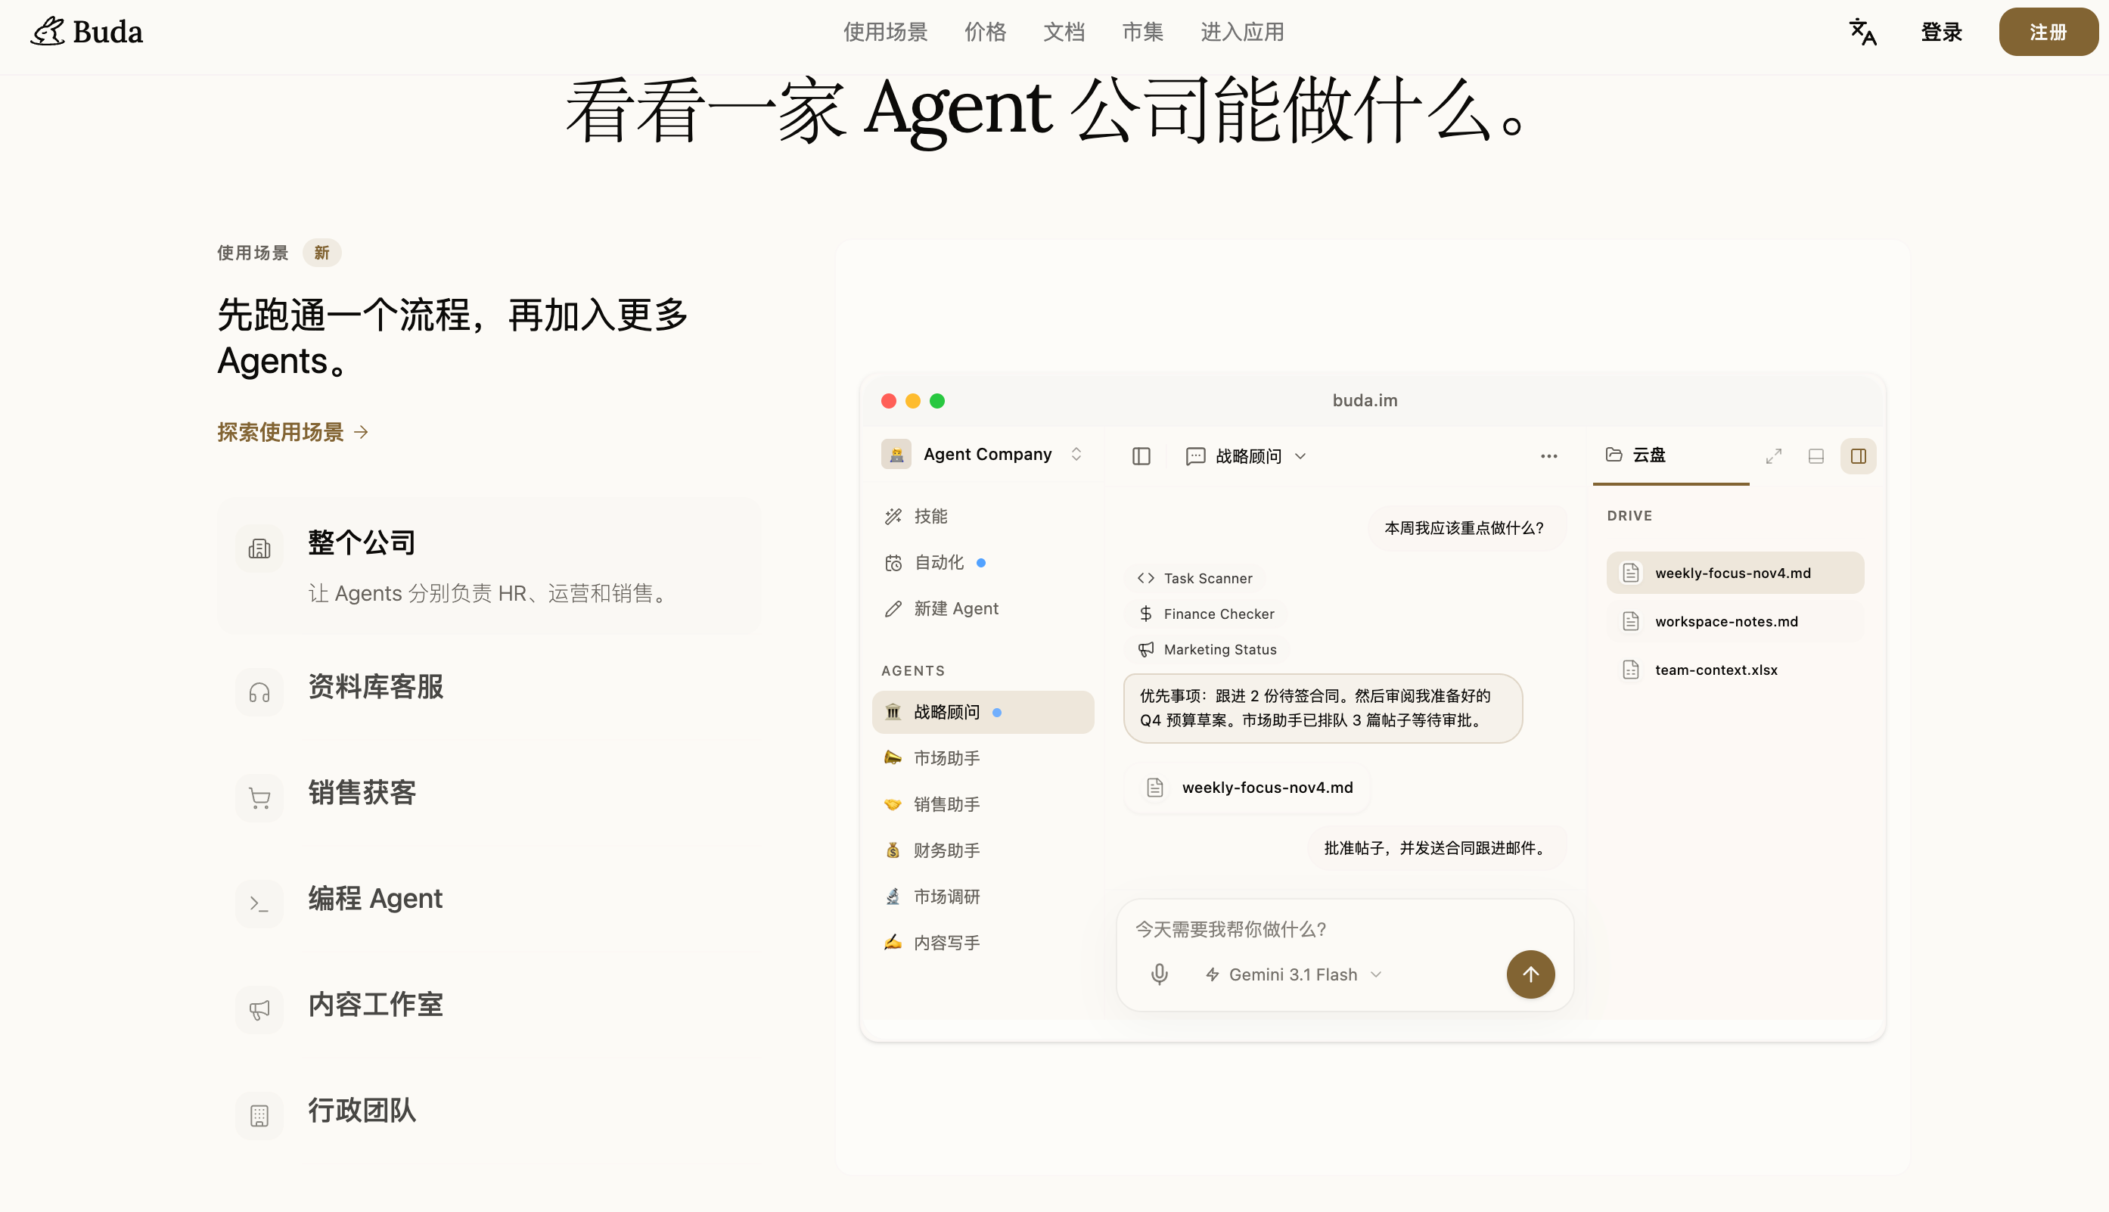This screenshot has width=2109, height=1212.
Task: Click the 注册 sign-up button
Action: [x=2048, y=32]
